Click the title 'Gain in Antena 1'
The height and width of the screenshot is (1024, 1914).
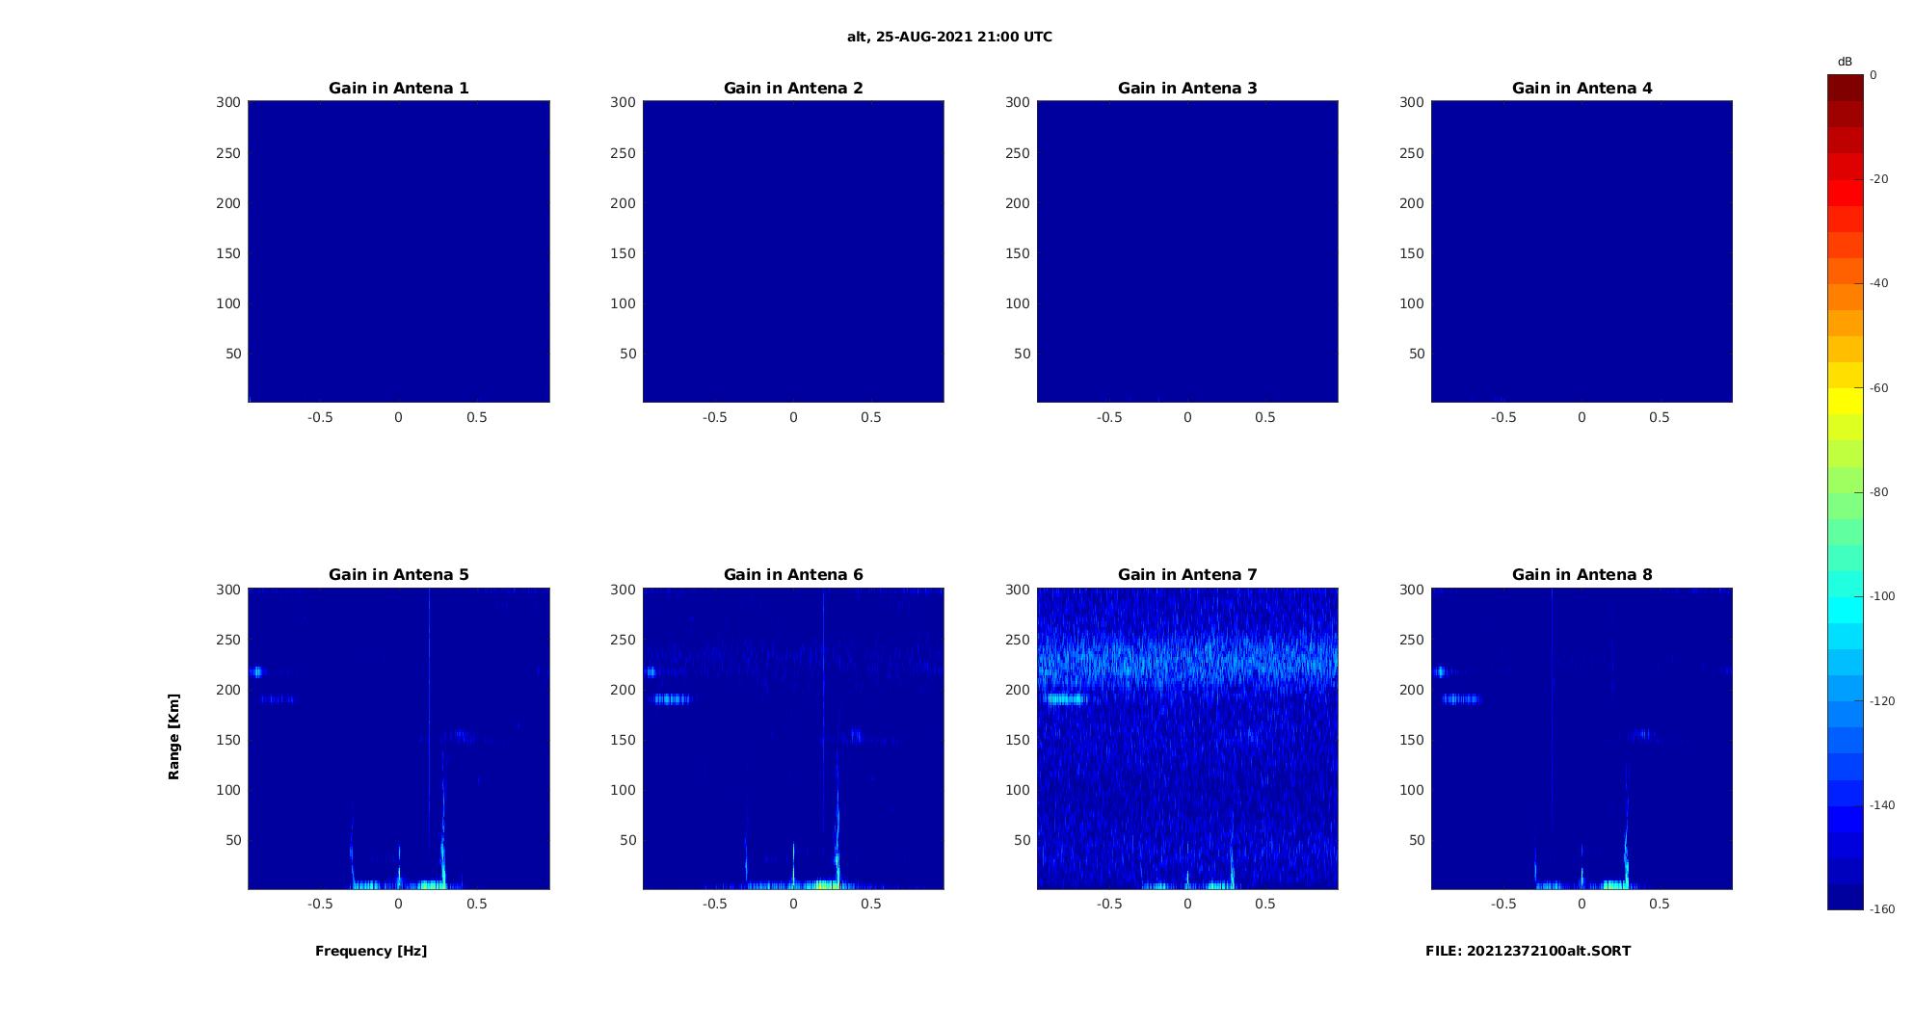(399, 89)
